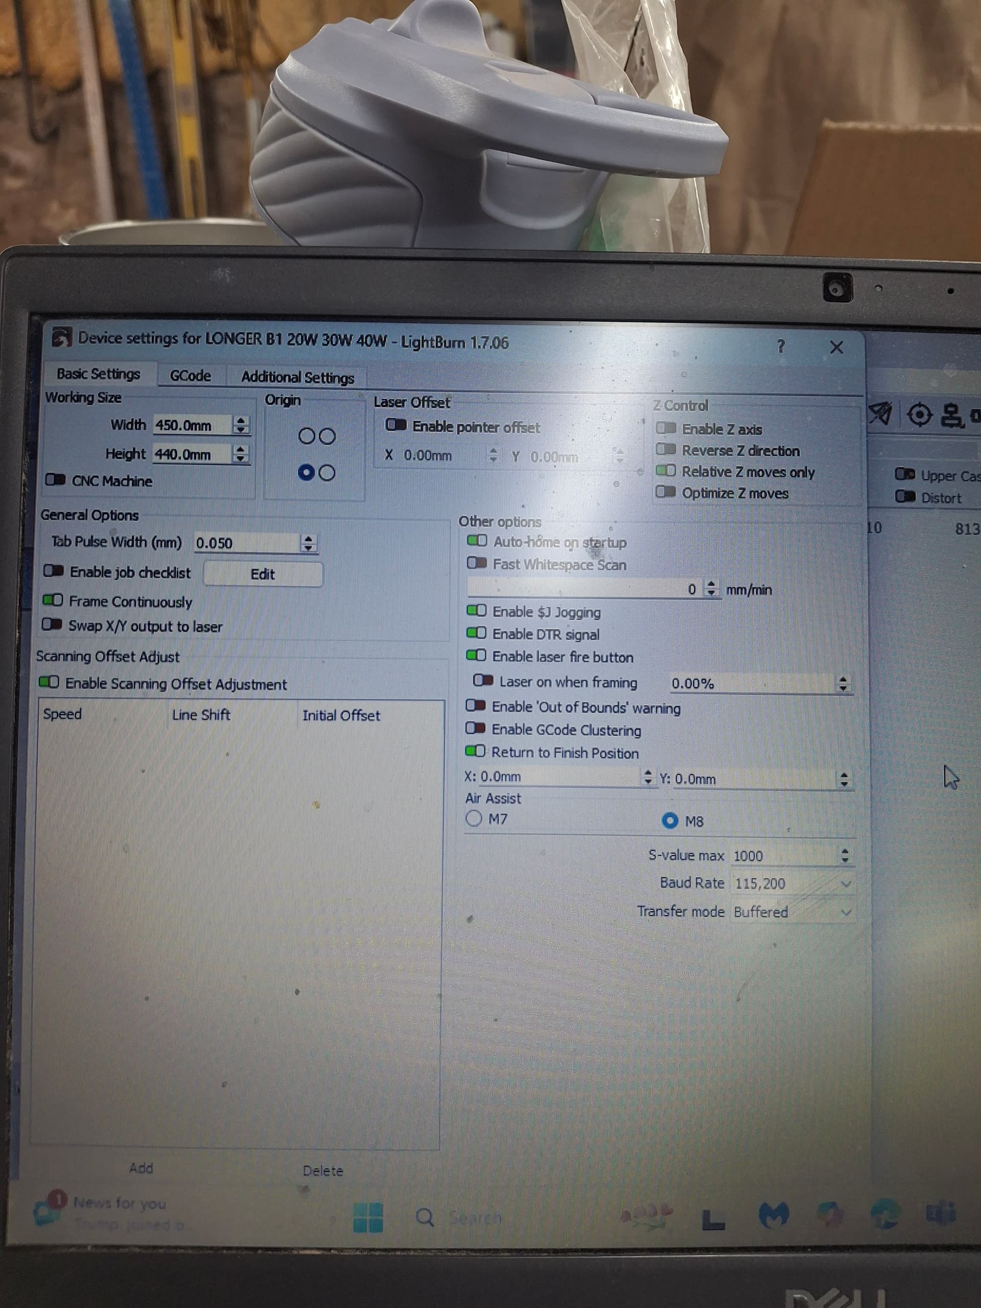Click the Height spinner arrows
981x1308 pixels.
(240, 454)
